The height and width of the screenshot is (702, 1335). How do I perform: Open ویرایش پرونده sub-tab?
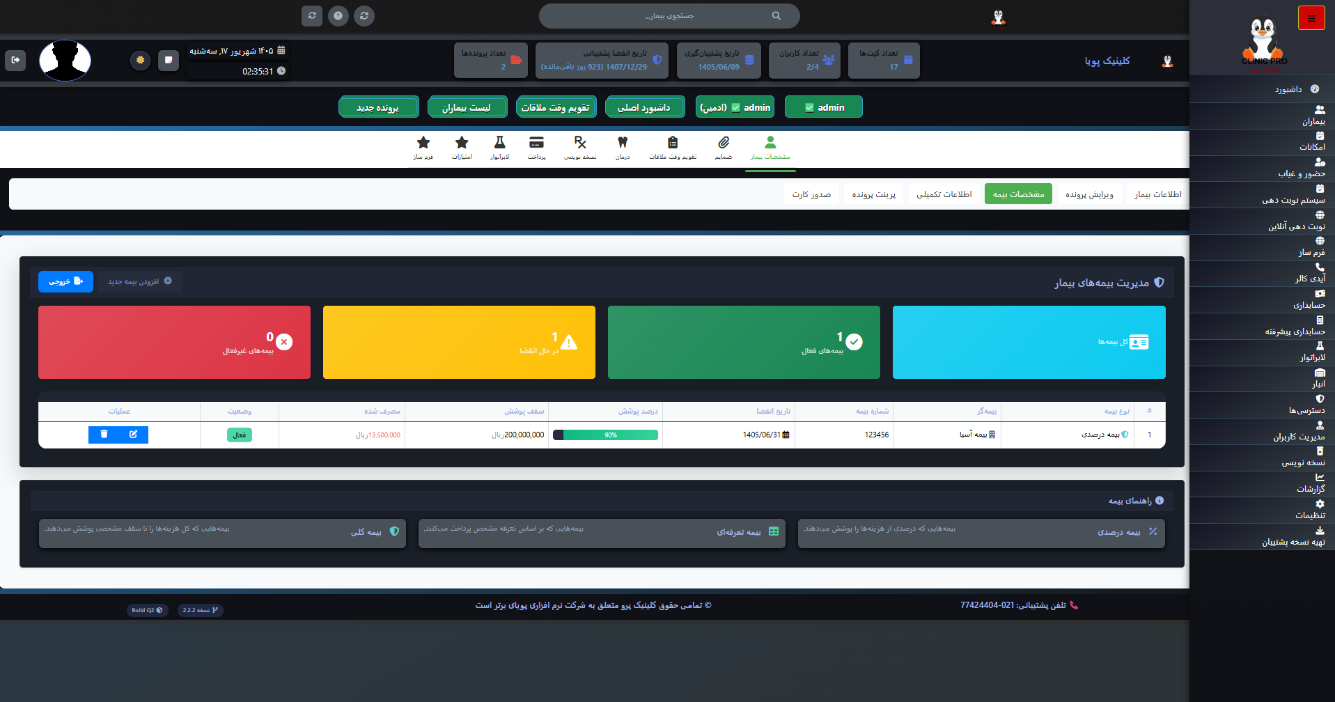[x=1089, y=194]
